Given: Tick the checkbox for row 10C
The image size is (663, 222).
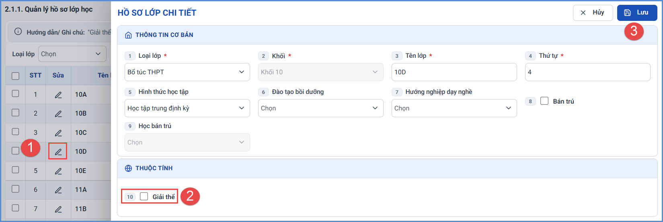Looking at the screenshot, I should point(16,132).
